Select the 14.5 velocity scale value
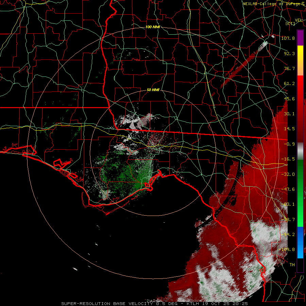This screenshot has width=306, height=306. click(289, 129)
